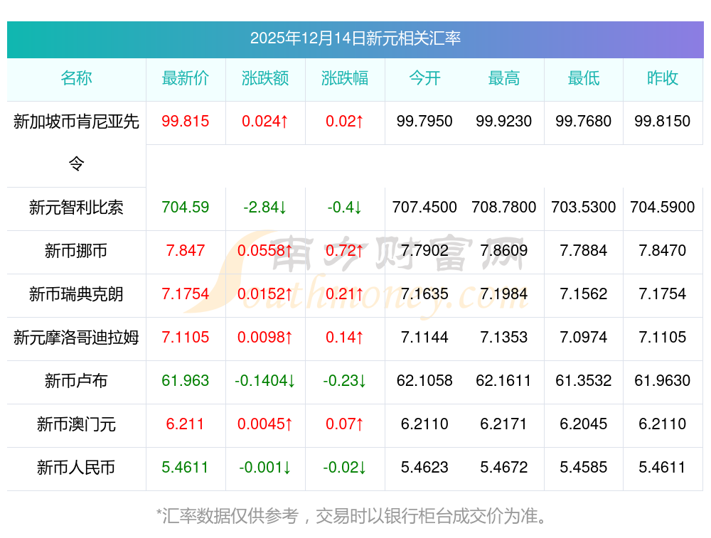The height and width of the screenshot is (538, 711).
Task: Click change amount 0.0558↑
Action: click(265, 250)
